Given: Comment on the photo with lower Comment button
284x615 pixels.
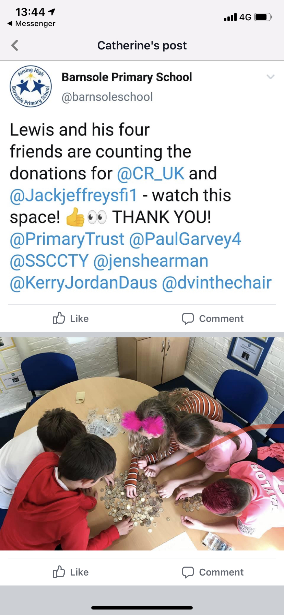Looking at the screenshot, I should pos(213,572).
